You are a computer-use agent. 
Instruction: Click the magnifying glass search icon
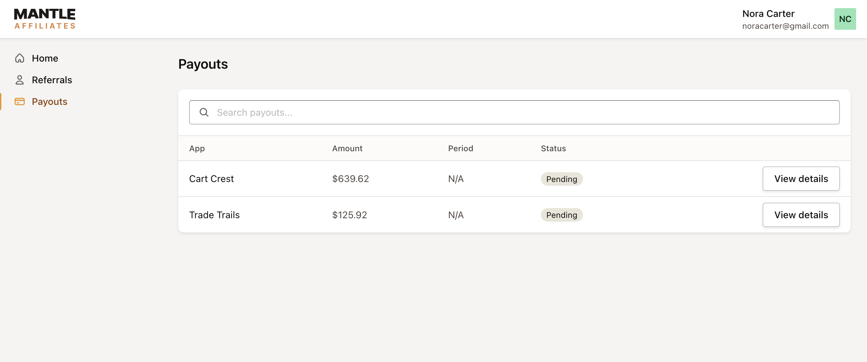(204, 112)
